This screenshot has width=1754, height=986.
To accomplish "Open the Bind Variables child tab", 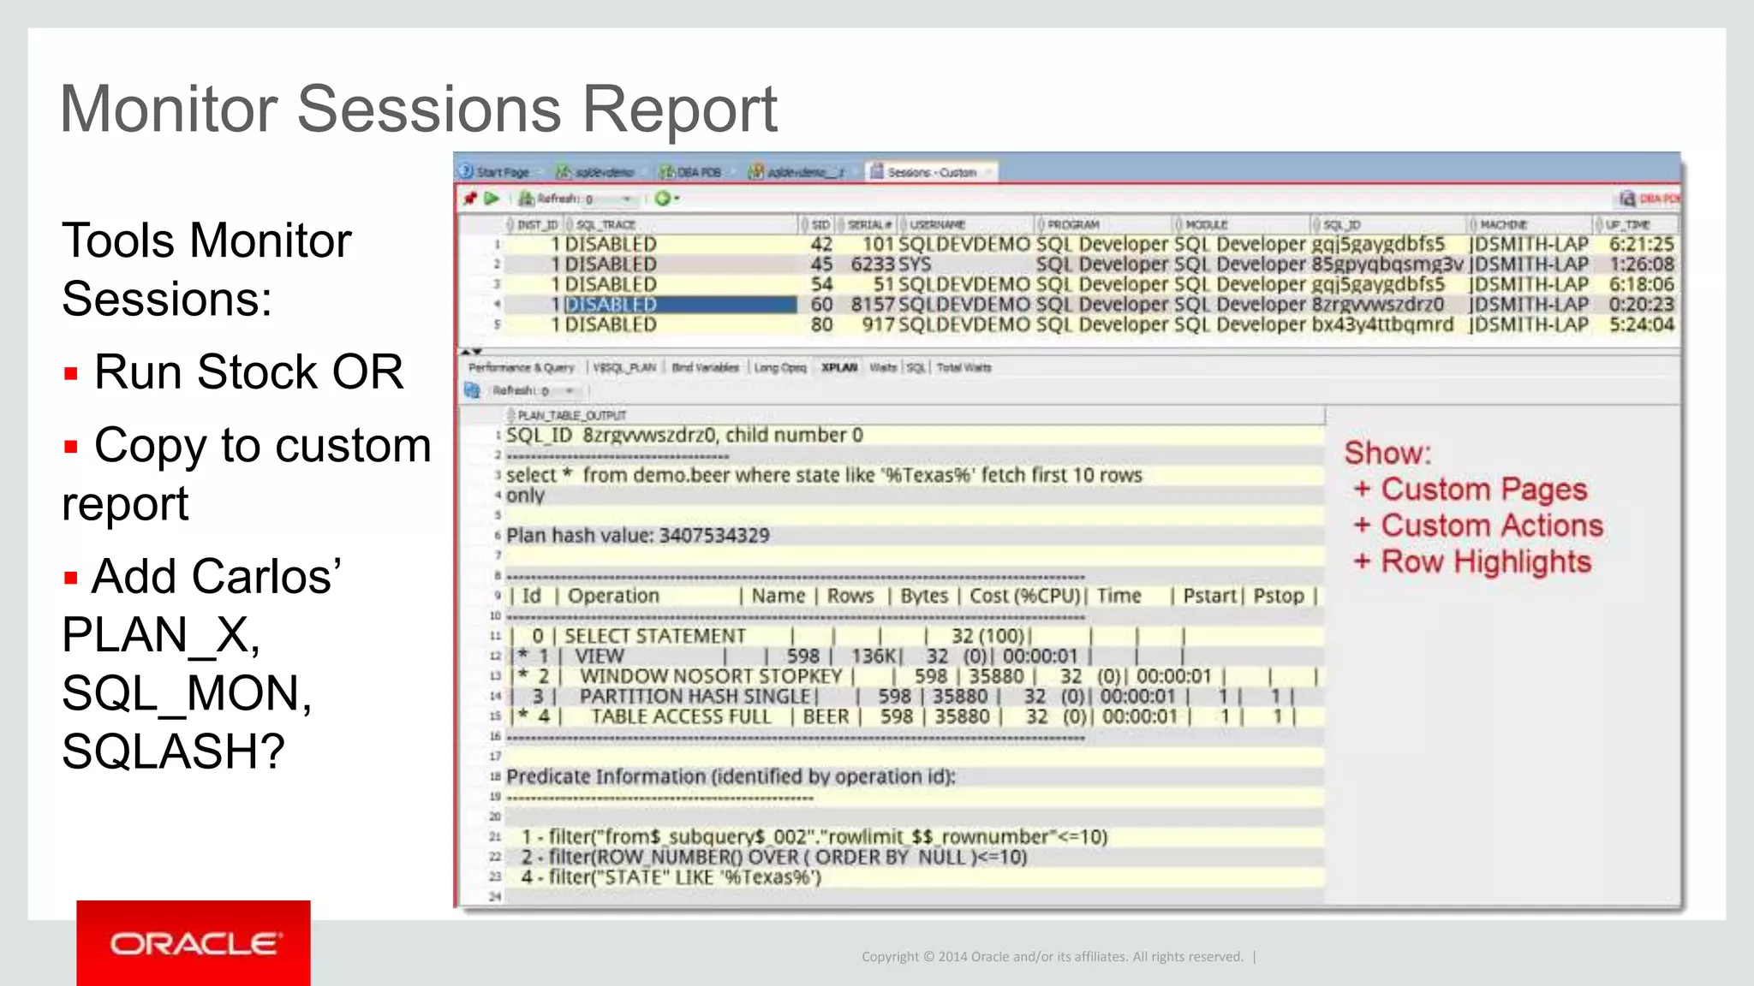I will click(x=705, y=367).
